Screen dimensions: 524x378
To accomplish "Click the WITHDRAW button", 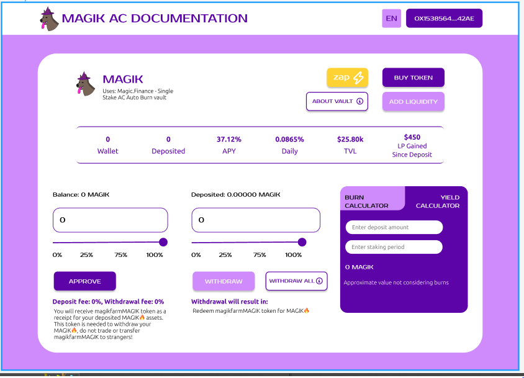I will point(224,281).
